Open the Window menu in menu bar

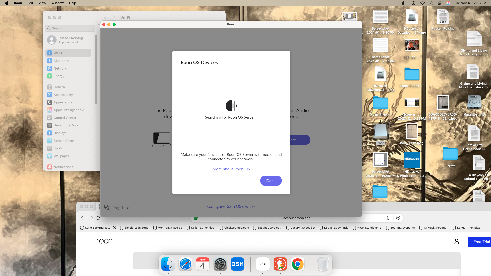tap(57, 3)
